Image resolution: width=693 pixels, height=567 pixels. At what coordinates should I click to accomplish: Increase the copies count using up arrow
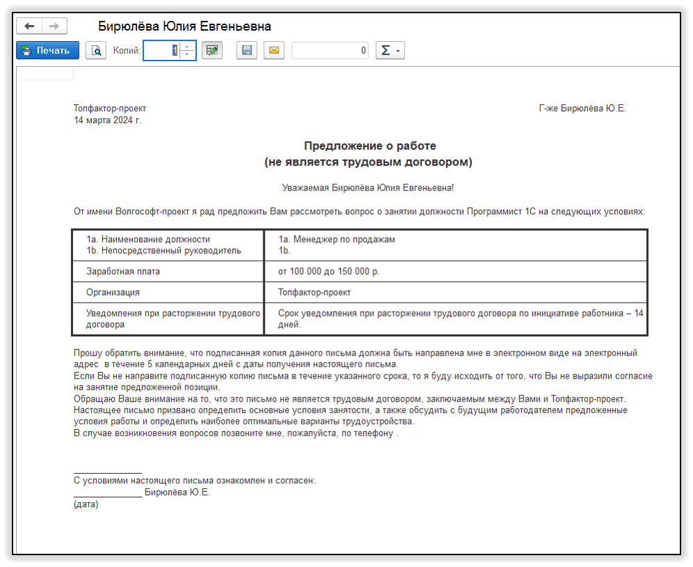tap(188, 46)
